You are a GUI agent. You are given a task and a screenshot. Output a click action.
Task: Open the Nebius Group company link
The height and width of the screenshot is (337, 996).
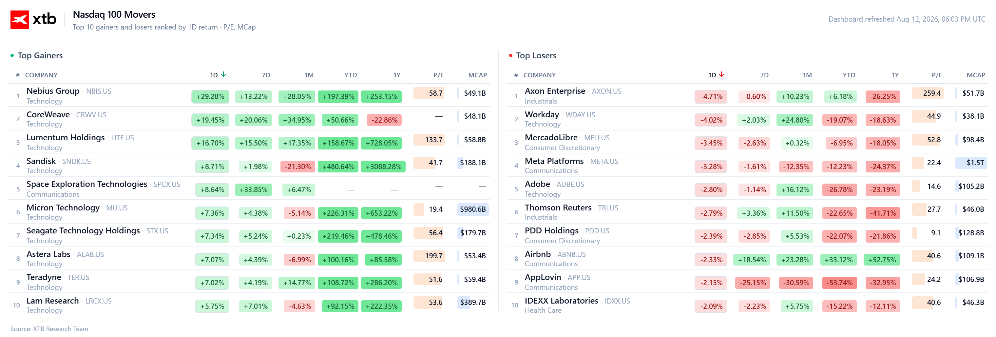[x=53, y=91]
